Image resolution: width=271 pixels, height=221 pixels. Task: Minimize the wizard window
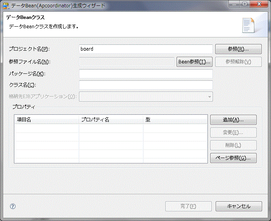234,4
